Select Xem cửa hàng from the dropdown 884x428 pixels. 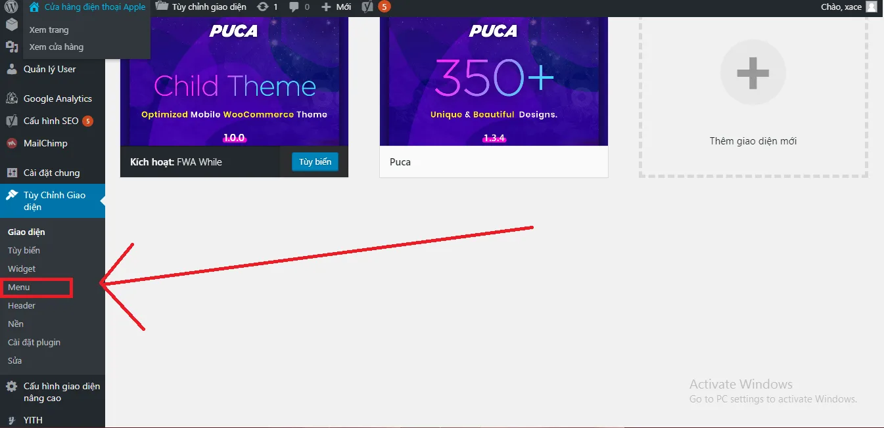(56, 47)
